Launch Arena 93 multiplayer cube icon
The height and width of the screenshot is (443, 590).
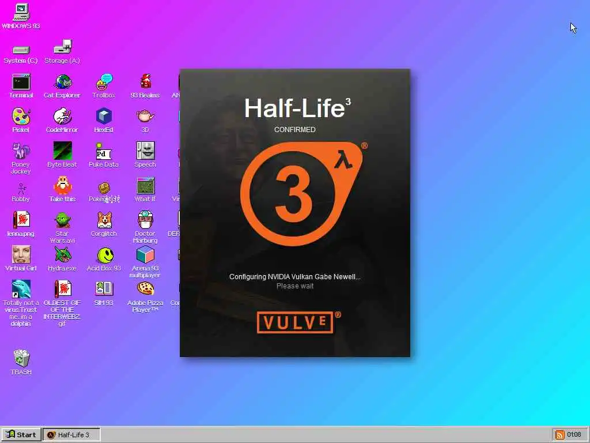coord(145,262)
